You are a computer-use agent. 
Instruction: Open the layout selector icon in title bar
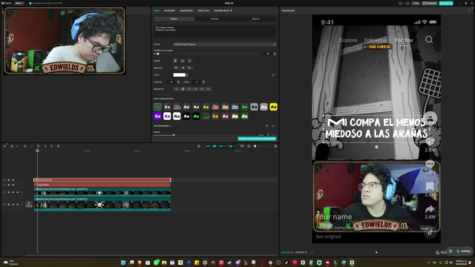click(400, 3)
